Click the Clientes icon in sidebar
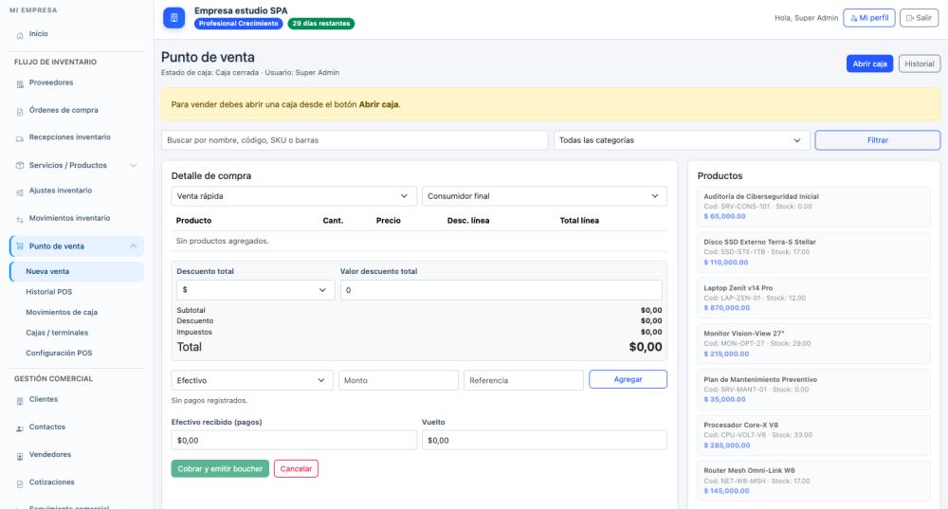948x509 pixels. pos(20,400)
